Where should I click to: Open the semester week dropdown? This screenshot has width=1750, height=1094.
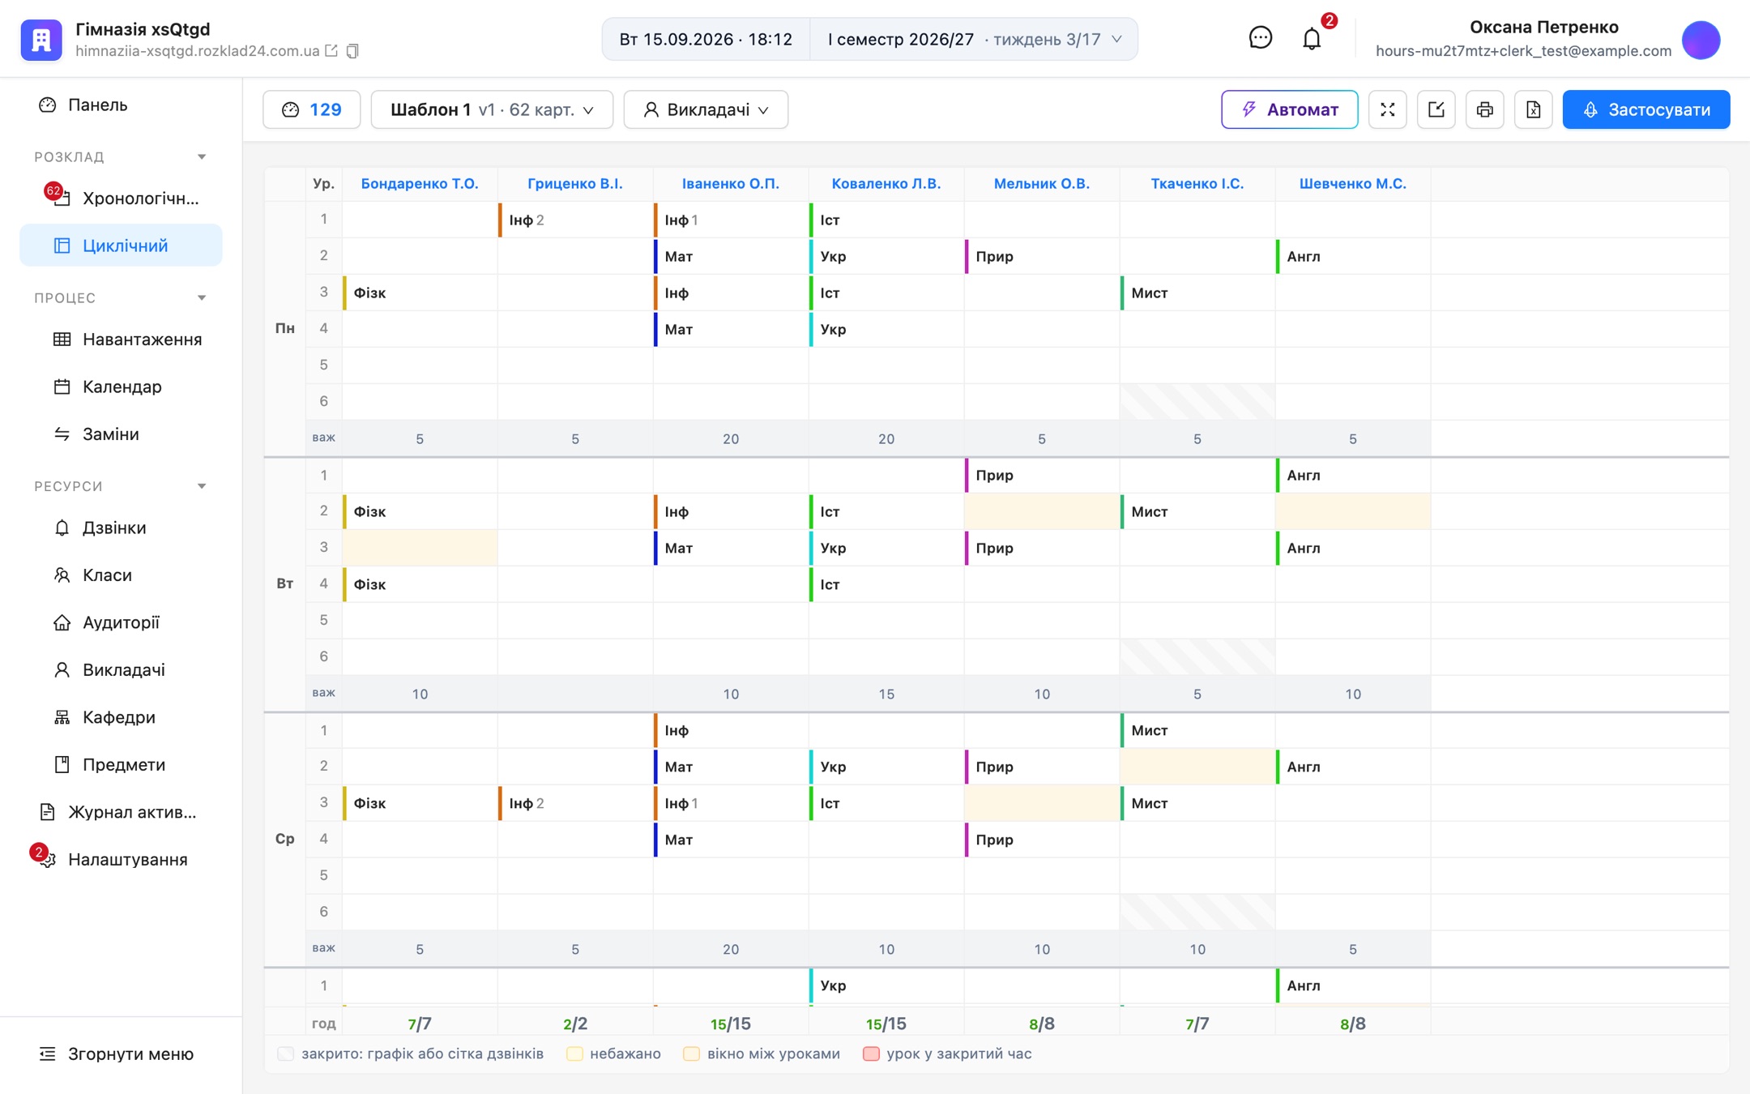(x=975, y=39)
